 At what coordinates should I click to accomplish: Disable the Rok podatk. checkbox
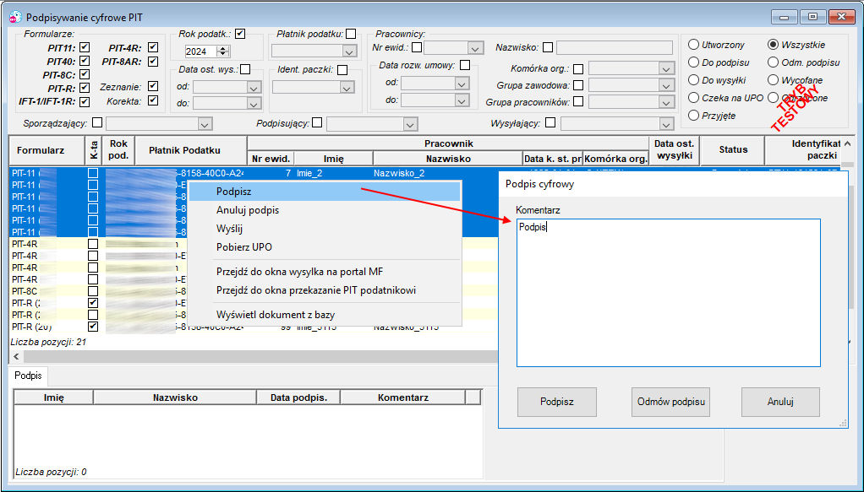coord(240,34)
